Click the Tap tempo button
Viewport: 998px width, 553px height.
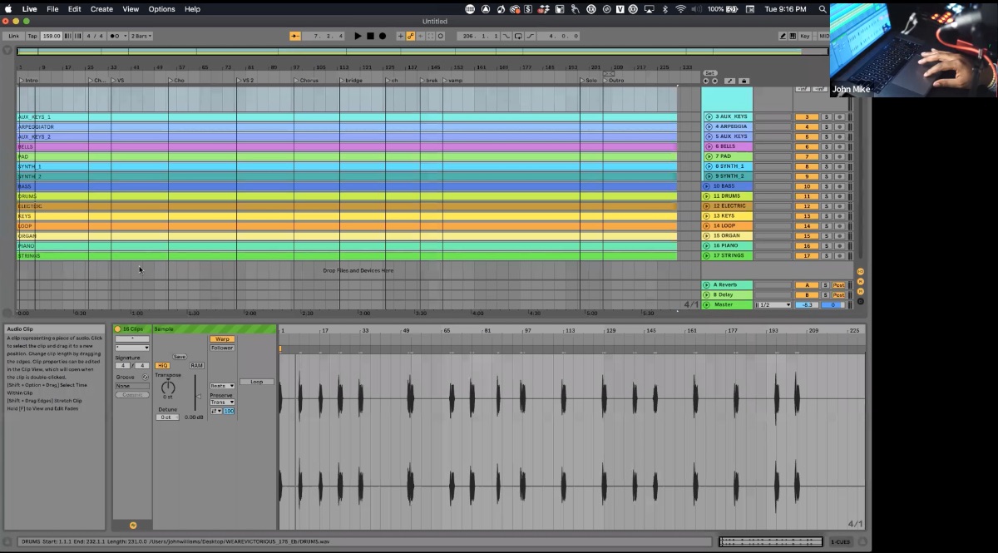(x=32, y=36)
